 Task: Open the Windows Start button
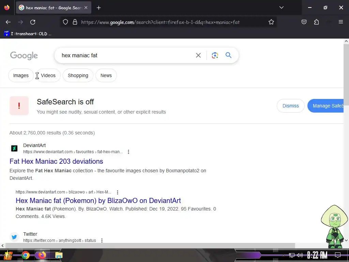[x=8, y=255]
